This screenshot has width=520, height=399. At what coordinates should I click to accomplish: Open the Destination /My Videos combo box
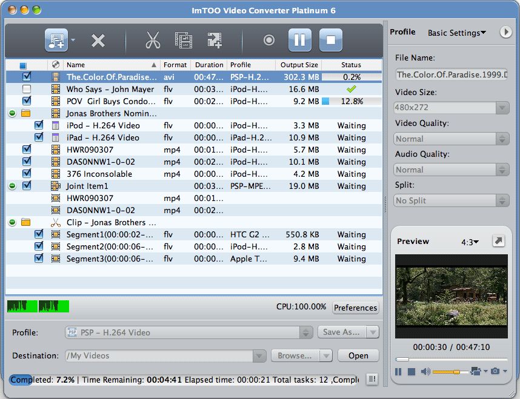click(166, 355)
